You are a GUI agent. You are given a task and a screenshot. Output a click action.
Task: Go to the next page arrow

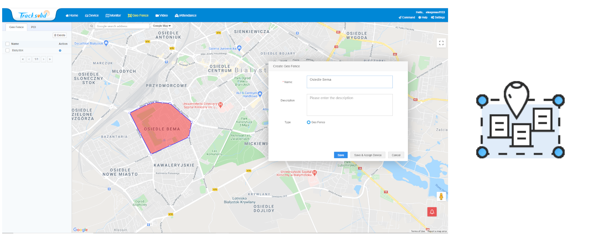pyautogui.click(x=44, y=59)
